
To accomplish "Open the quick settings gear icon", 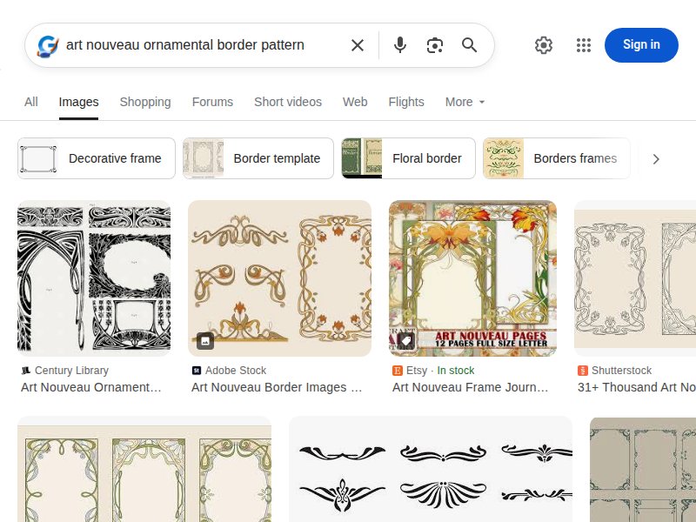I will point(544,45).
